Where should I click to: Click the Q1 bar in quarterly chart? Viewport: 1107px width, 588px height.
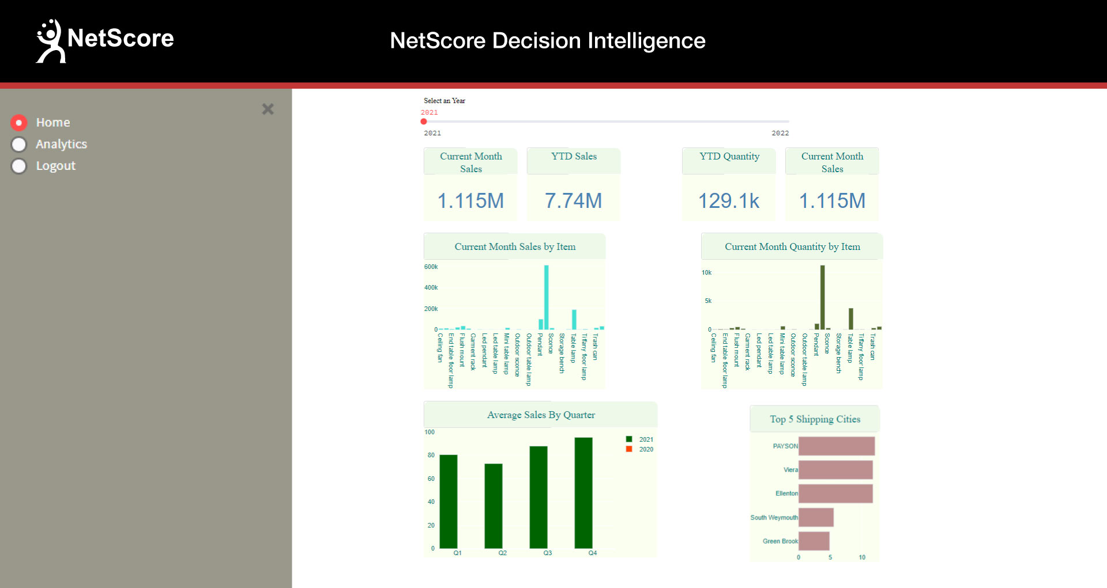[449, 502]
